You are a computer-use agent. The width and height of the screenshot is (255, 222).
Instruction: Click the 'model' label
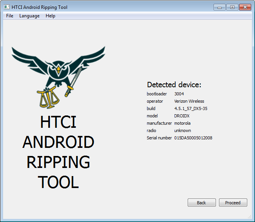coord(152,116)
